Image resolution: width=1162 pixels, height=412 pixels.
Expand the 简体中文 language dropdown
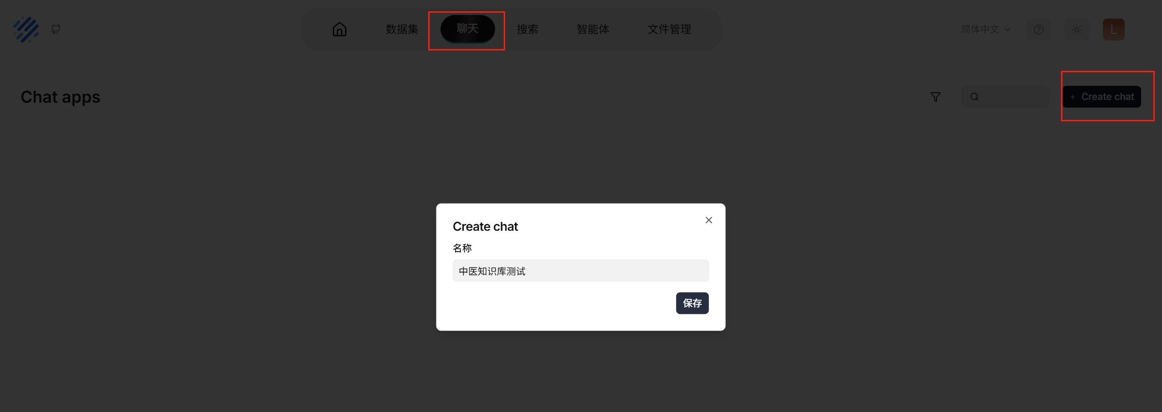pos(986,30)
